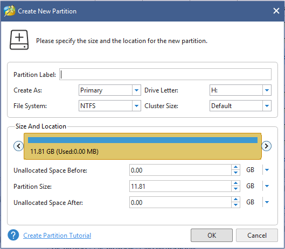The width and height of the screenshot is (285, 249).
Task: Decrease Unallocated Space After value
Action: tap(236, 205)
